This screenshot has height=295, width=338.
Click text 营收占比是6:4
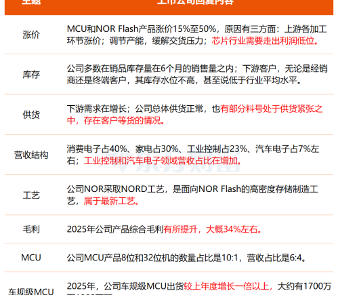274,258
